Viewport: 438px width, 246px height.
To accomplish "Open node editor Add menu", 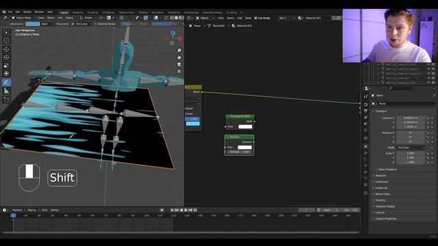I will pyautogui.click(x=240, y=18).
